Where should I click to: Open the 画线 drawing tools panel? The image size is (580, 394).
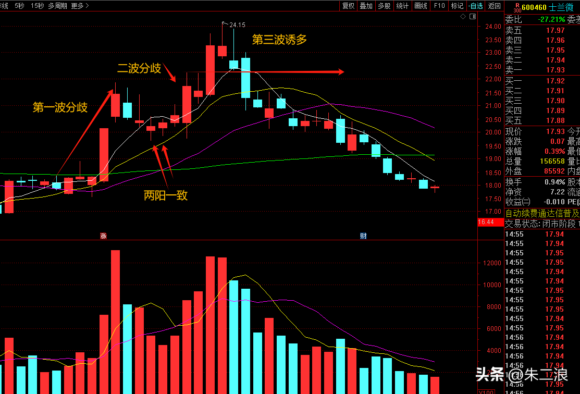pyautogui.click(x=420, y=6)
